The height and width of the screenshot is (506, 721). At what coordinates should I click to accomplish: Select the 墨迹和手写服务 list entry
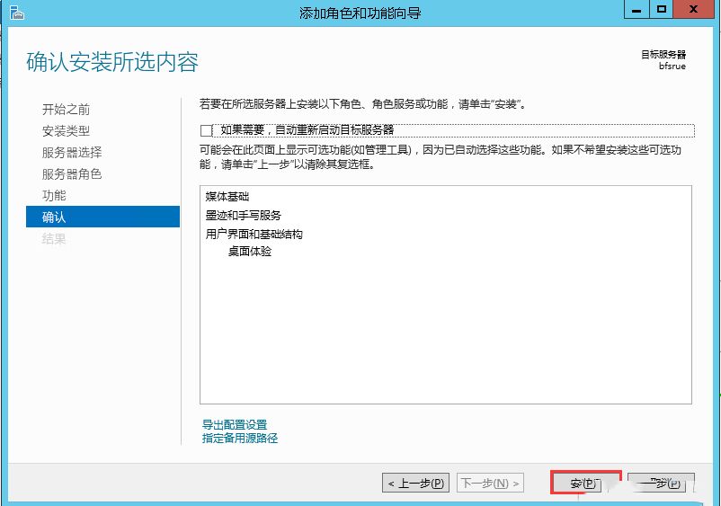pyautogui.click(x=243, y=216)
